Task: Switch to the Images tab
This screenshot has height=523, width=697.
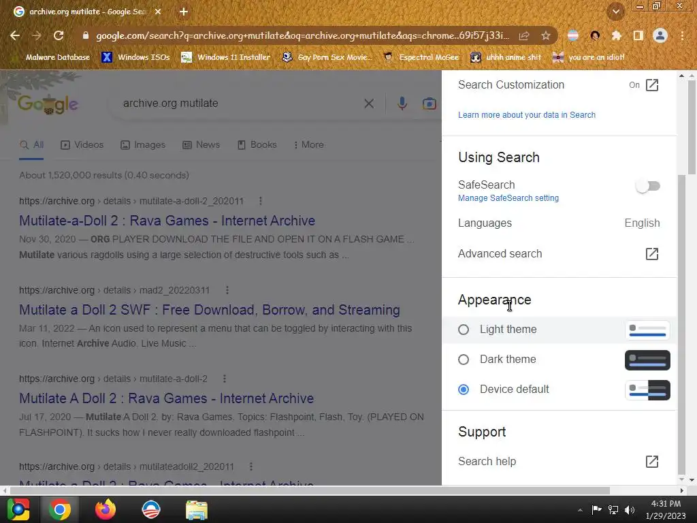Action: (x=143, y=145)
